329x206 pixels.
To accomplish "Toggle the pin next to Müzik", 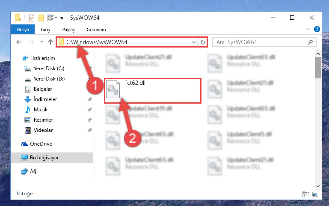I will (90, 110).
